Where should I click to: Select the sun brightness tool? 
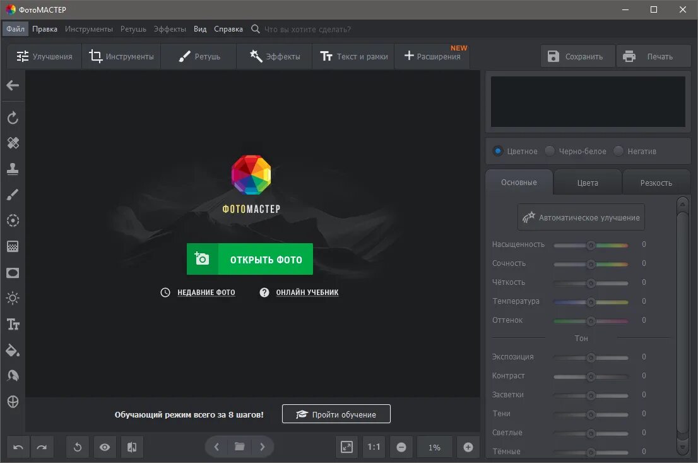click(13, 298)
